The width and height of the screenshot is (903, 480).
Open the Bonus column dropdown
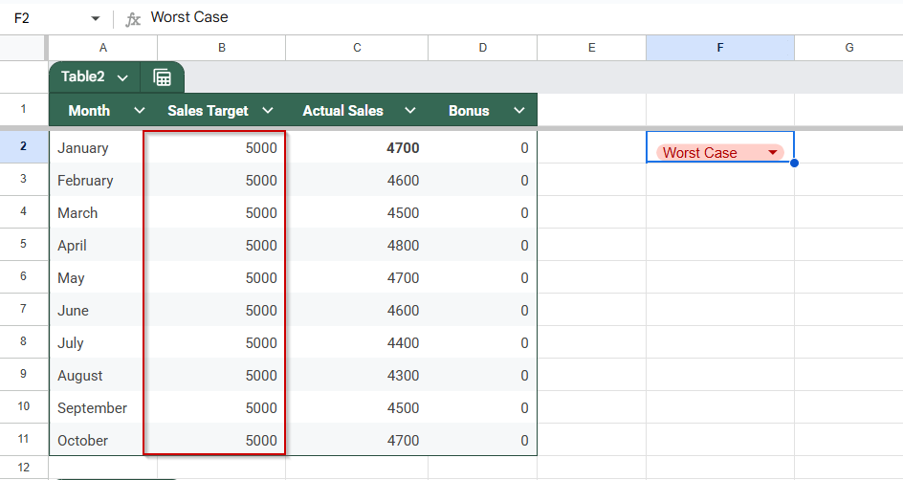519,111
